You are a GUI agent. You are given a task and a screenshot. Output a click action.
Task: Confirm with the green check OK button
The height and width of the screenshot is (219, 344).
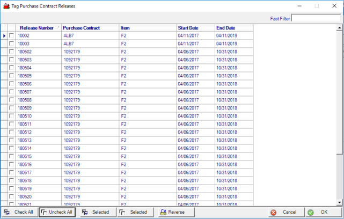[320, 212]
